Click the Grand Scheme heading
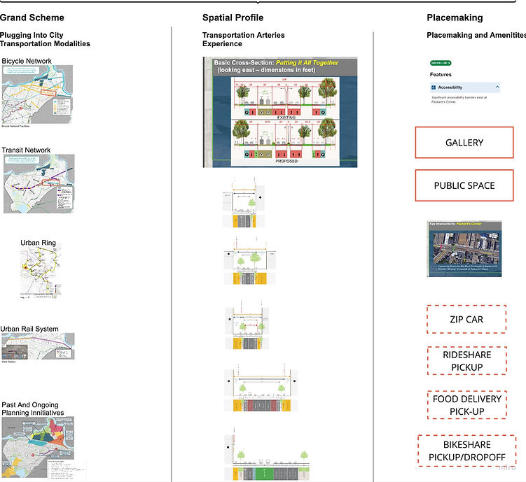 coord(32,17)
